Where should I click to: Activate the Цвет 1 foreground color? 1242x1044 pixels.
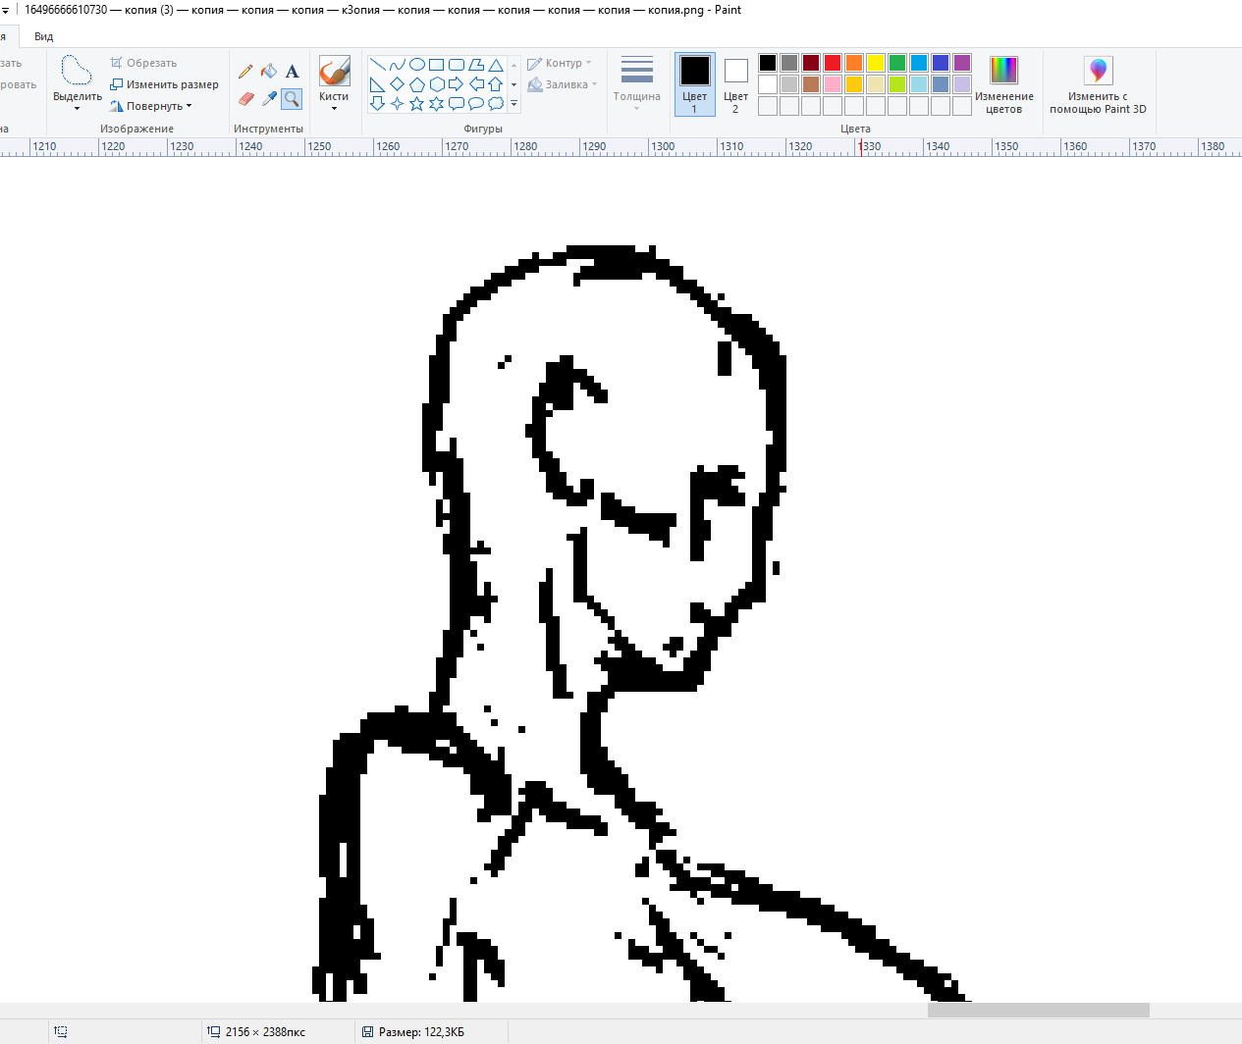[x=694, y=84]
